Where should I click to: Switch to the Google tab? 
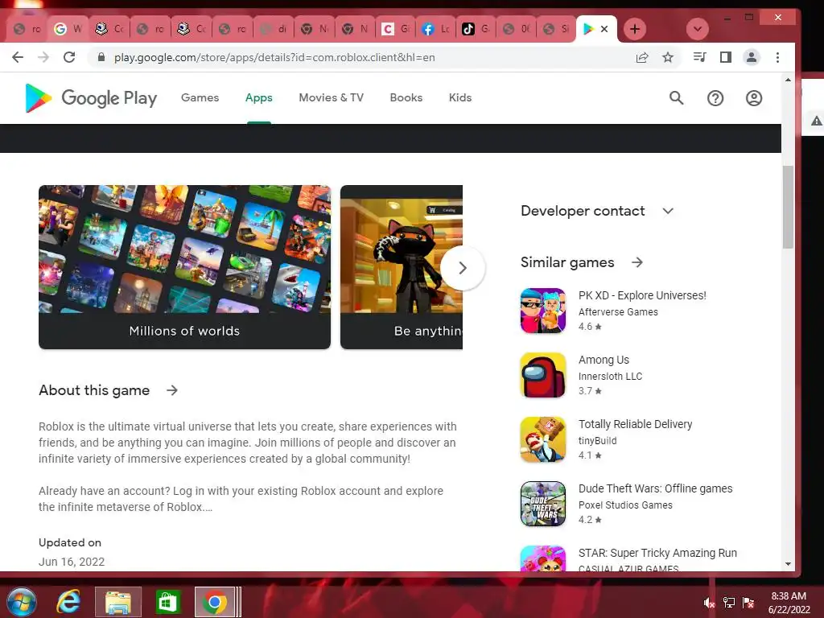coord(68,29)
